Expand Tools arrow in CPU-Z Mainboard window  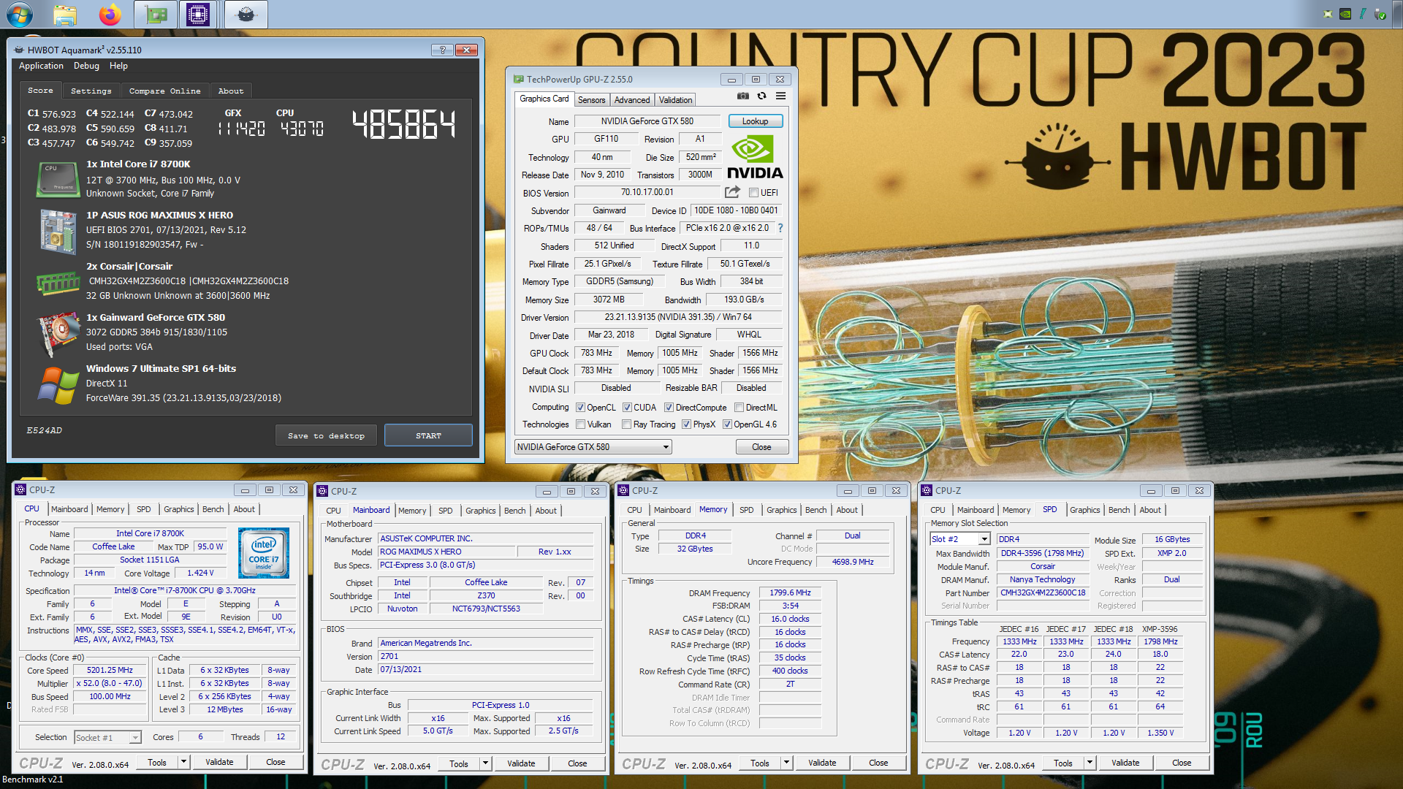tap(486, 763)
